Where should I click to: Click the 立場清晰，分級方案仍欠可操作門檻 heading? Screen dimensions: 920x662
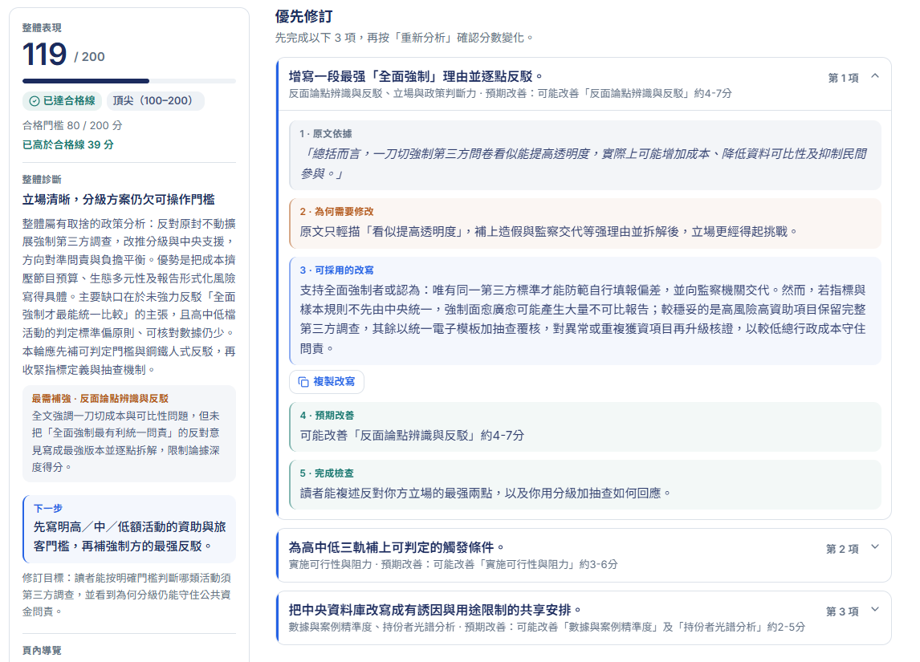(119, 199)
